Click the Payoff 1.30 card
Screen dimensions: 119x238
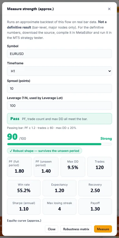pyautogui.click(x=95, y=206)
